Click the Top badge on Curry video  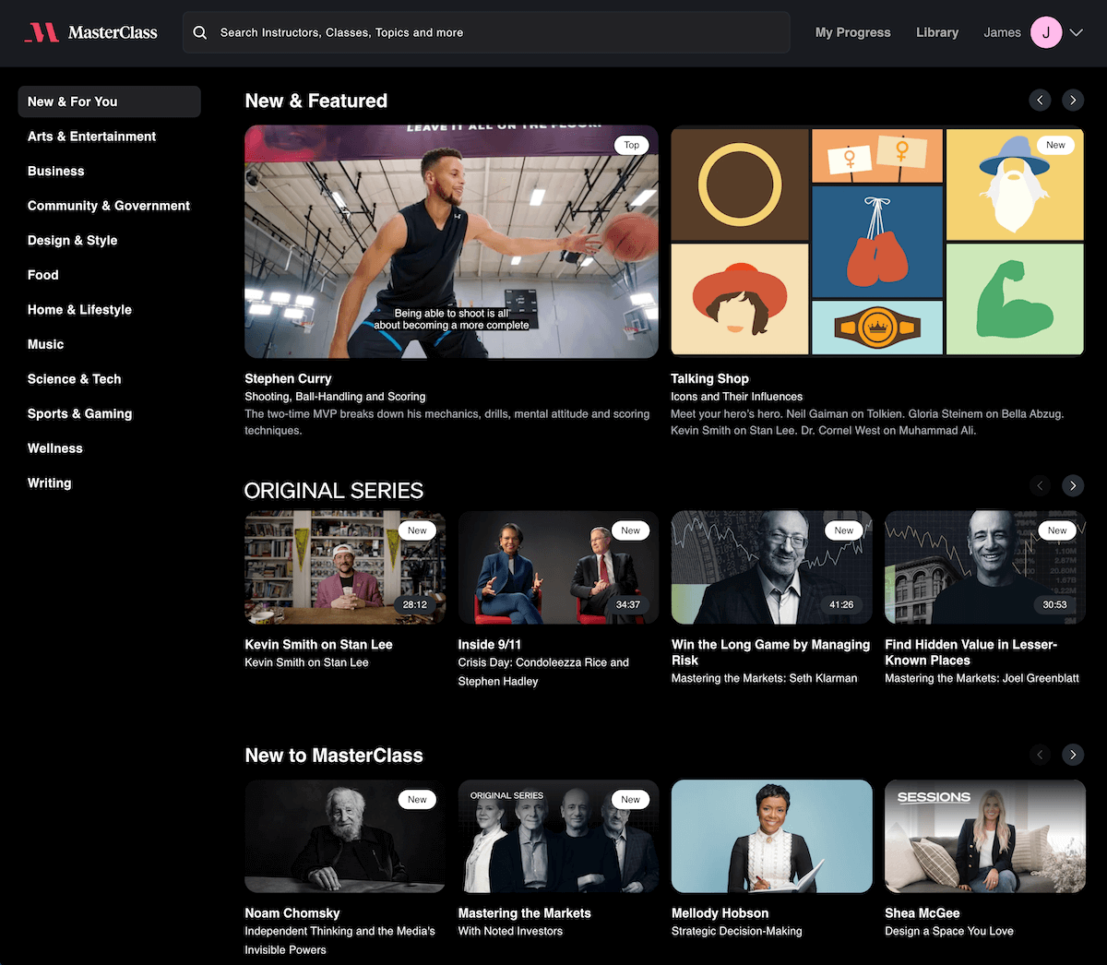[x=631, y=145]
